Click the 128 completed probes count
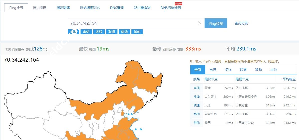The image size is (299, 140). [x=38, y=49]
